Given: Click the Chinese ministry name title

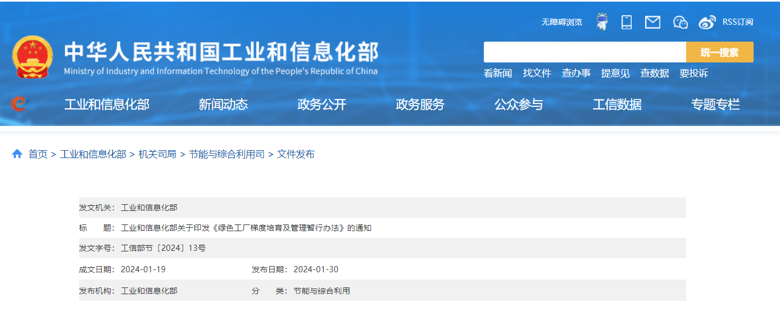Looking at the screenshot, I should tap(221, 52).
